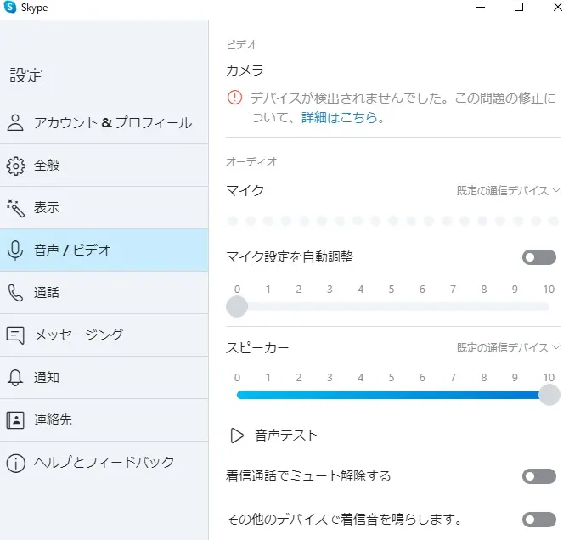Click the magic wand icon for 表示
The width and height of the screenshot is (569, 540).
(x=15, y=208)
